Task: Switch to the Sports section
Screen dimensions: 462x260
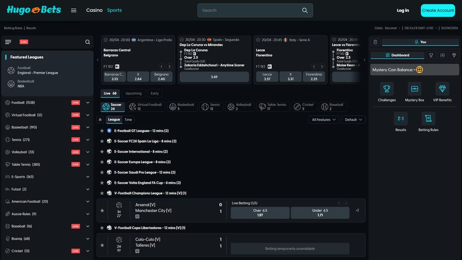Action: click(114, 10)
